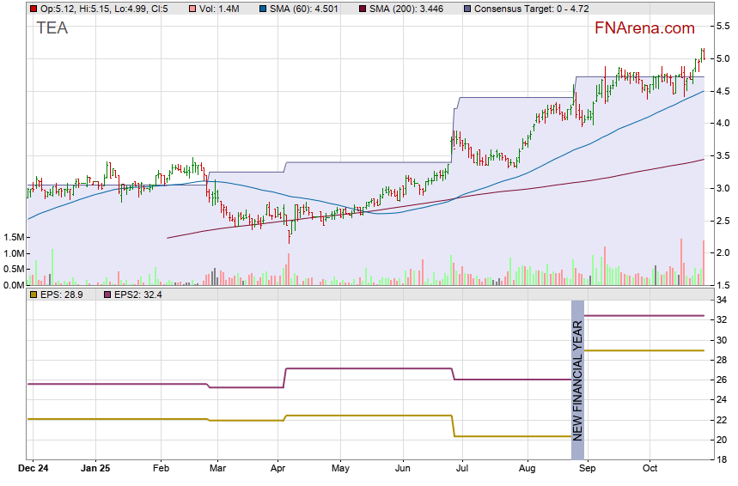This screenshot has height=486, width=738.
Task: Select the Oct label on the time axis
Action: (x=650, y=469)
